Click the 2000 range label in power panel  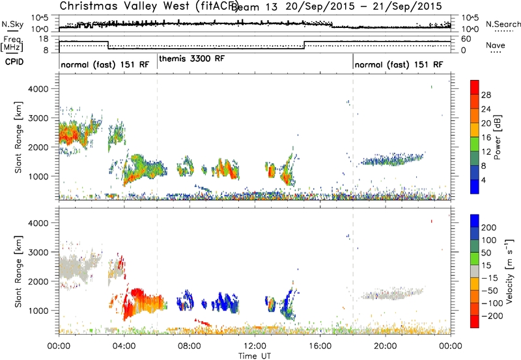point(38,147)
